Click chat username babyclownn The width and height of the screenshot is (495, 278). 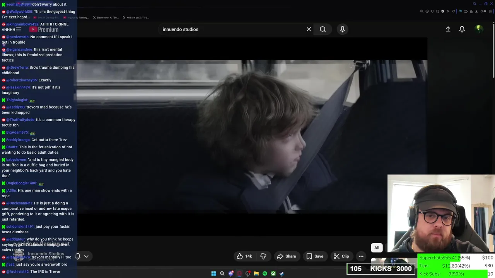point(16,159)
